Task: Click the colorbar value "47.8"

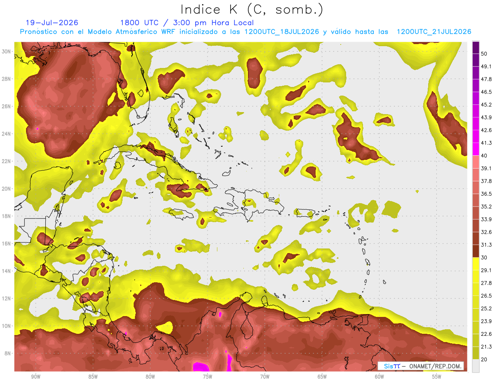Action: pyautogui.click(x=487, y=79)
